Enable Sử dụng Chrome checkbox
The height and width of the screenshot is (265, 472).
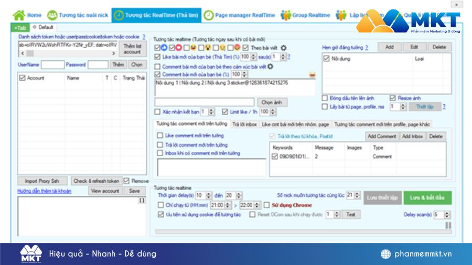pyautogui.click(x=267, y=205)
